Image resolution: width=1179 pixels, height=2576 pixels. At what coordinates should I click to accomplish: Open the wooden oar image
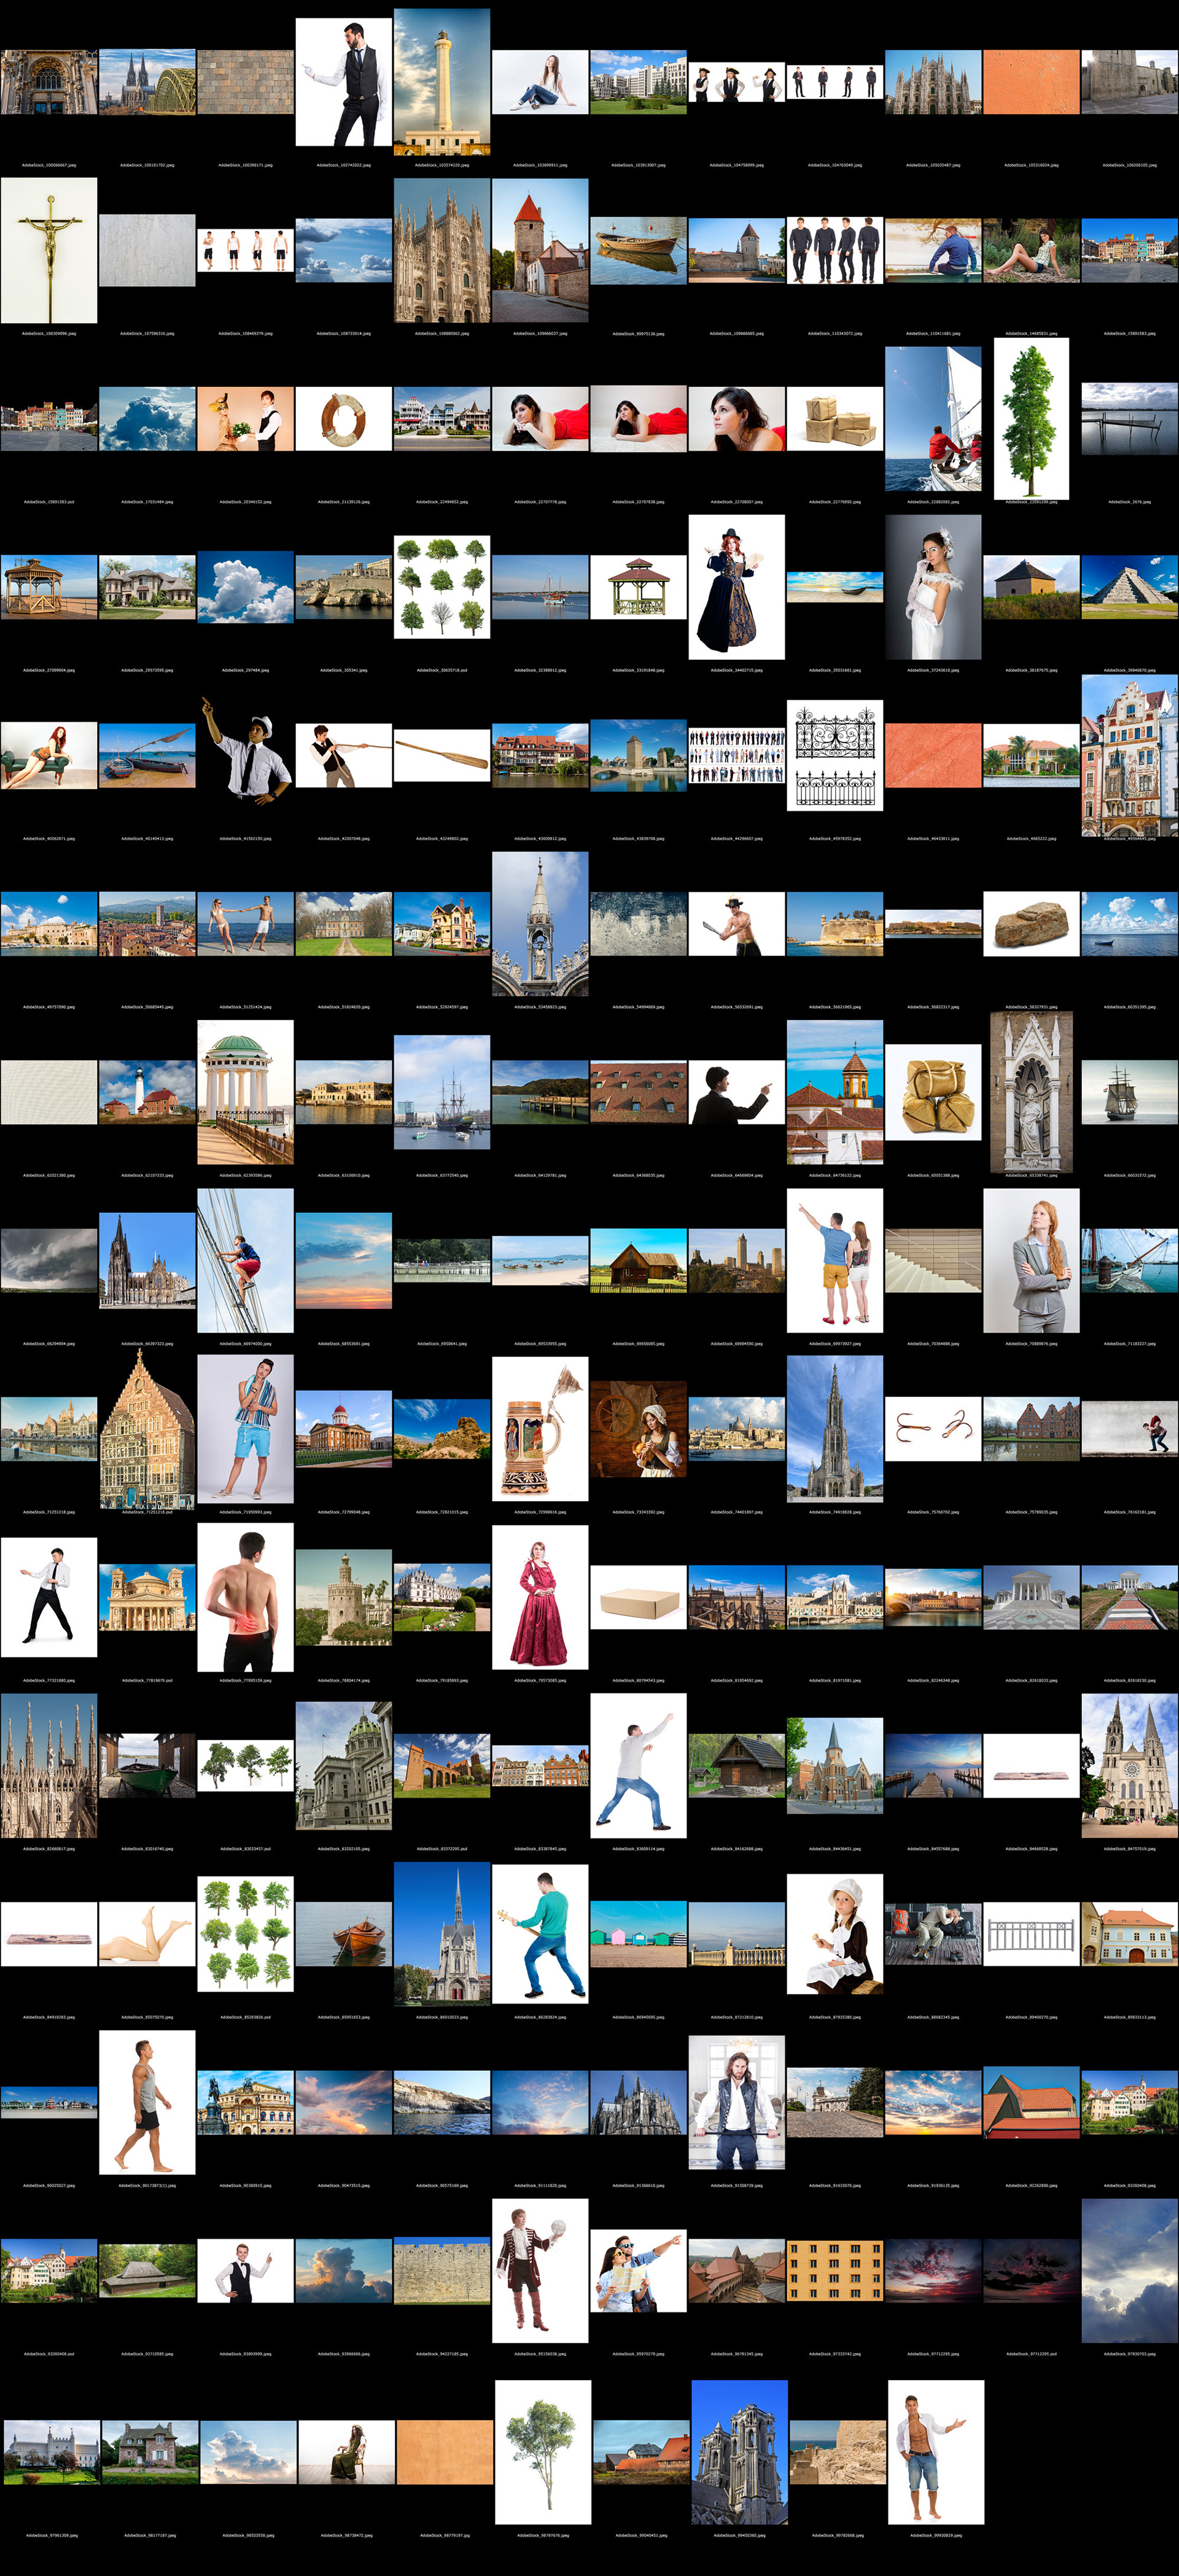pos(441,755)
